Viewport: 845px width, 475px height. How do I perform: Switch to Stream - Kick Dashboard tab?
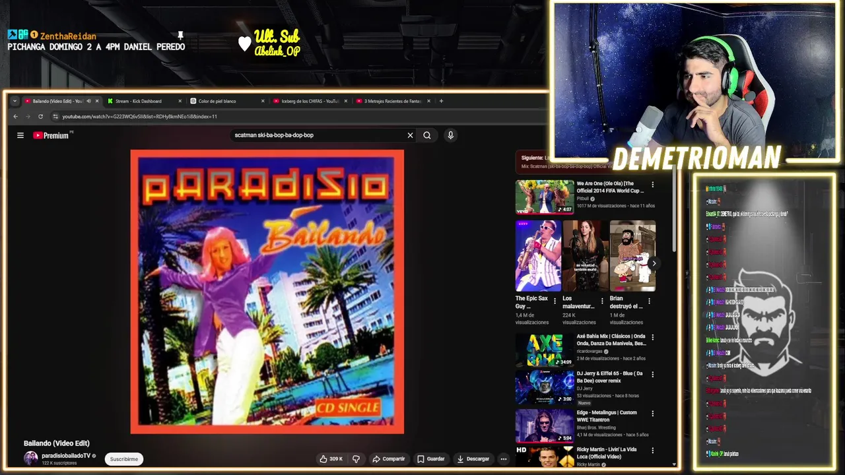pos(139,101)
